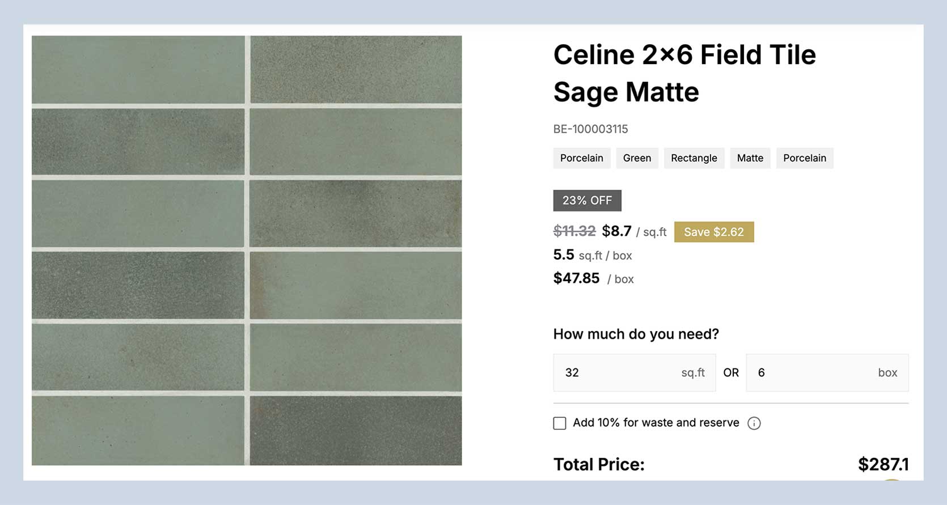Click the 'How much do you need?' heading

(636, 334)
